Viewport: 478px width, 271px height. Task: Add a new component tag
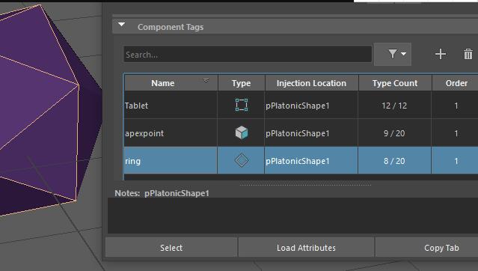click(x=441, y=55)
